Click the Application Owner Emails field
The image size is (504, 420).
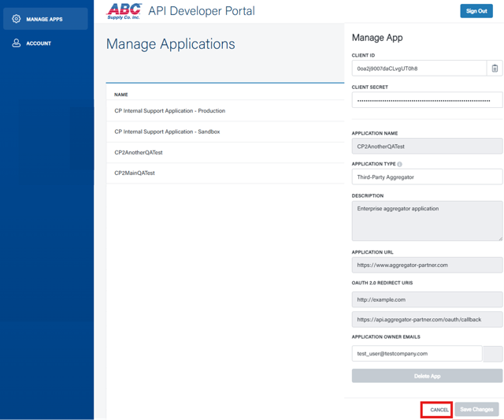click(416, 354)
